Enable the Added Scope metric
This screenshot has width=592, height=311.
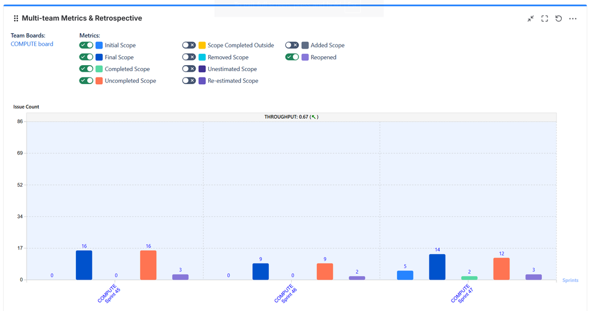tap(292, 45)
